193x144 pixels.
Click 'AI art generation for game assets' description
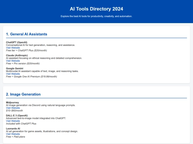click(x=42, y=131)
